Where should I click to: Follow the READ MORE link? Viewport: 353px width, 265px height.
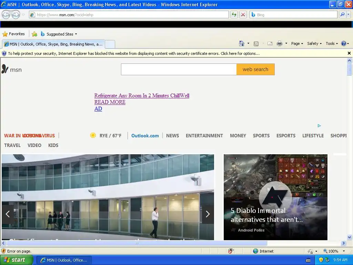(110, 102)
